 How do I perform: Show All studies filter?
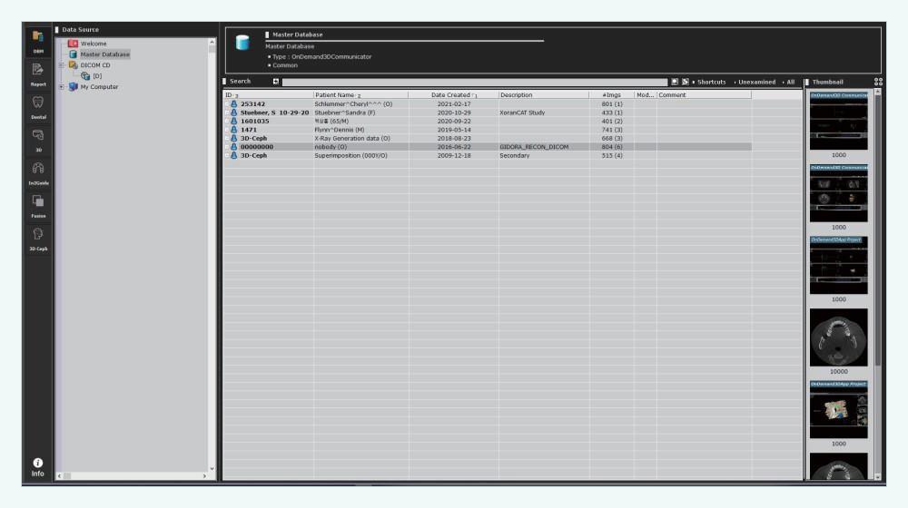pyautogui.click(x=791, y=83)
